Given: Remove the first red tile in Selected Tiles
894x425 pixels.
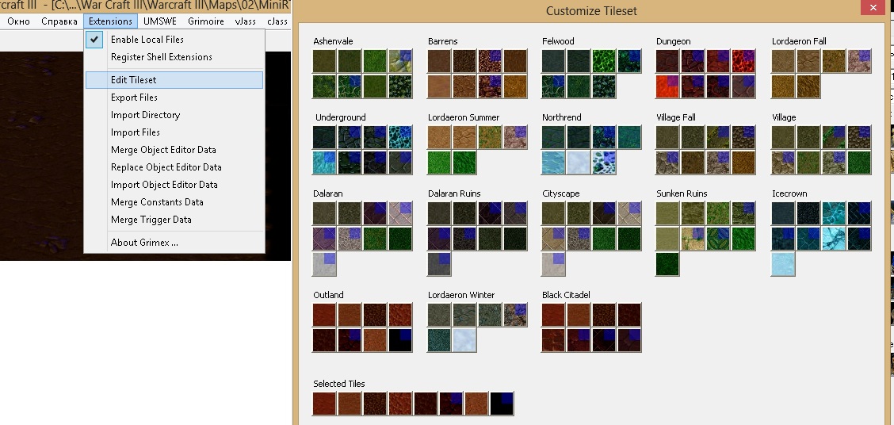Looking at the screenshot, I should (x=324, y=404).
